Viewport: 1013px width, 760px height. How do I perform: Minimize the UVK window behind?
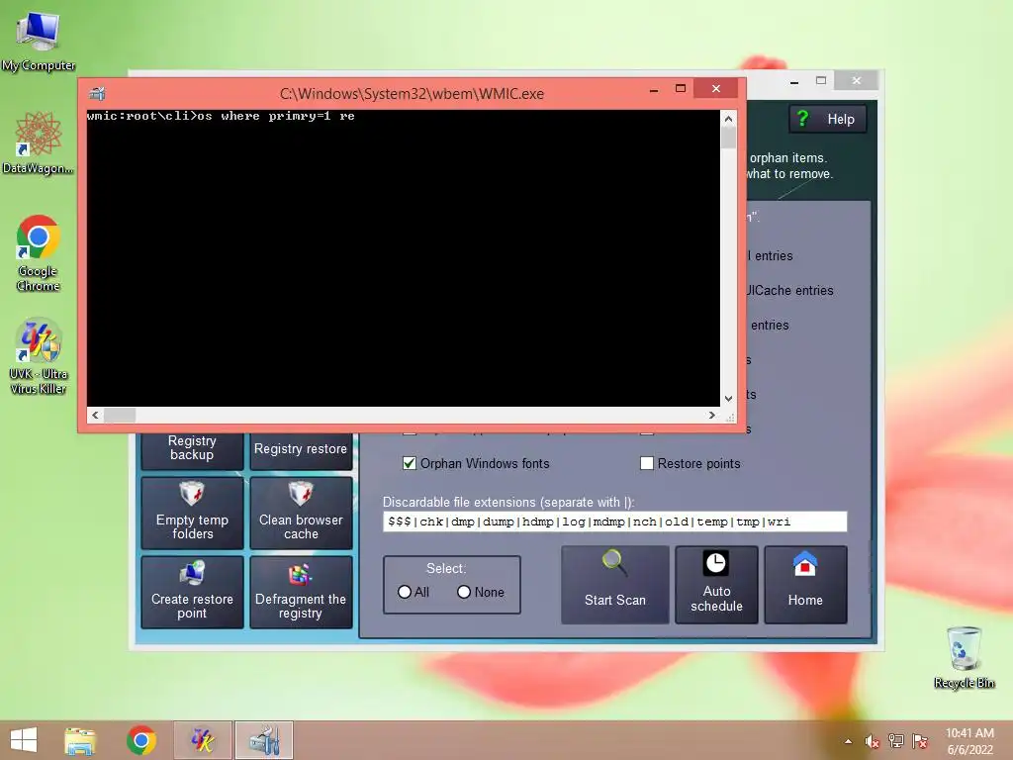pos(794,81)
